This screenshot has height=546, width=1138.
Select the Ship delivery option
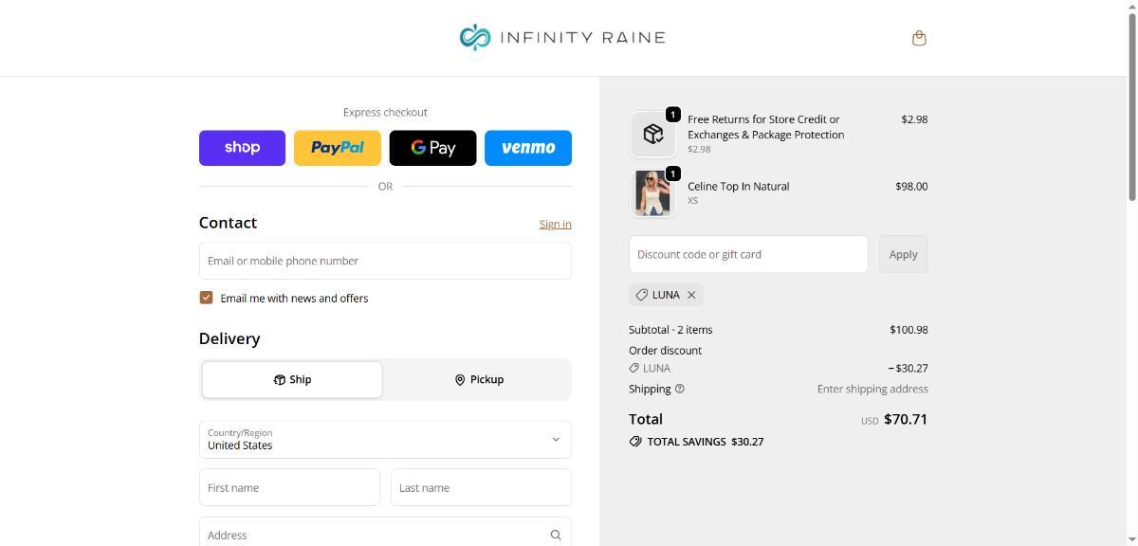[x=292, y=379]
